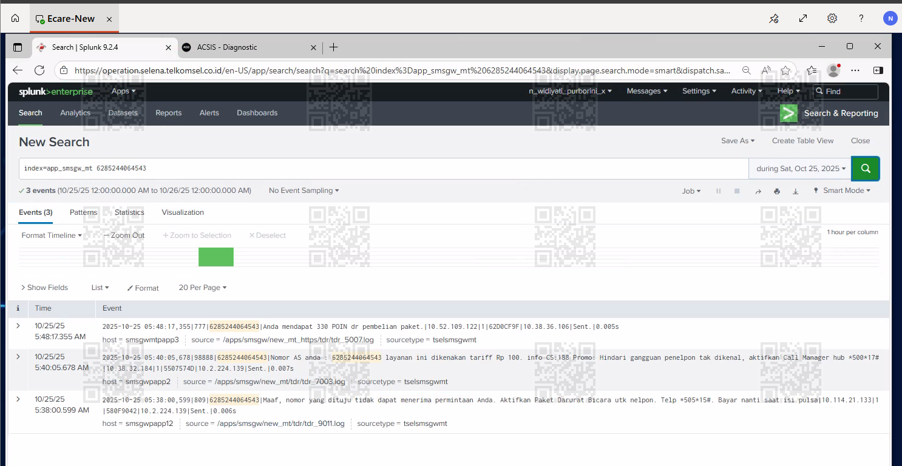Click the green timeline bar
The width and height of the screenshot is (902, 466).
coord(216,257)
